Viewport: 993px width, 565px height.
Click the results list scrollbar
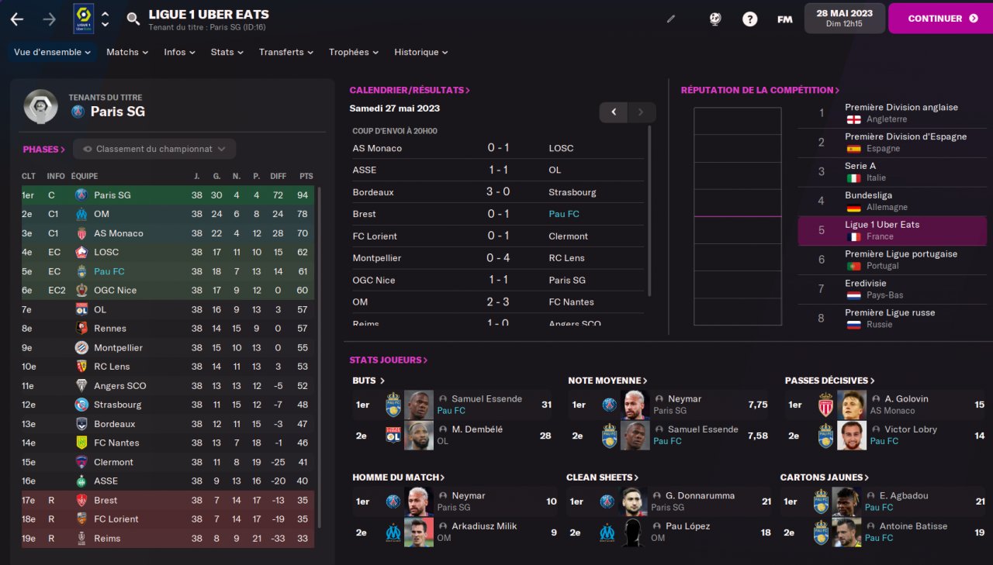click(x=650, y=211)
